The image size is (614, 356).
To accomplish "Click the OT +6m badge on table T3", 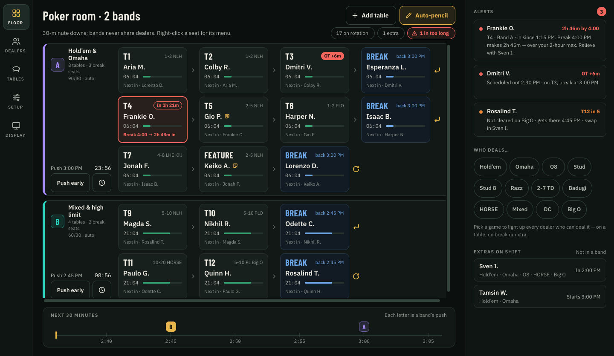I will [333, 56].
